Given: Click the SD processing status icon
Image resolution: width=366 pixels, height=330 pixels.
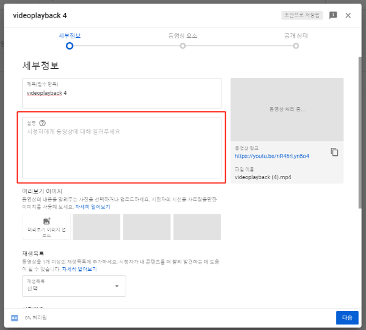Looking at the screenshot, I should [x=15, y=318].
